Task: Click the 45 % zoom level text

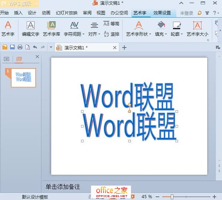Action: 147,197
